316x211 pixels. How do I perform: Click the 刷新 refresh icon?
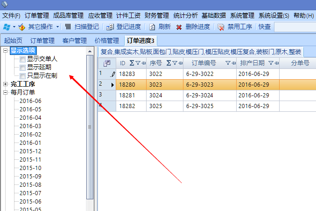click(x=152, y=27)
